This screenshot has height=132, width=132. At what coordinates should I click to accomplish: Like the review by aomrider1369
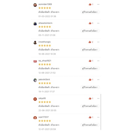point(90,4)
